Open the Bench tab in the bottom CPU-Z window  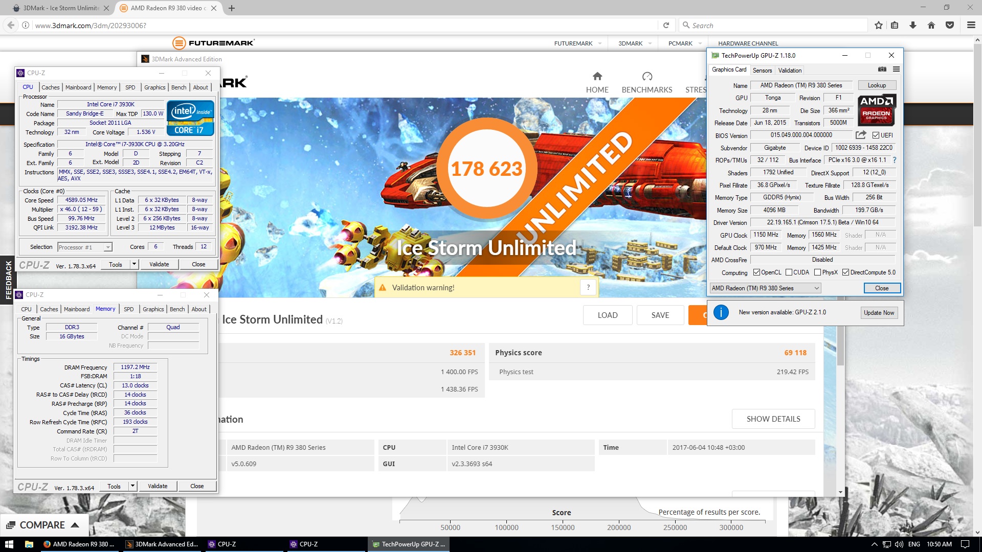(x=177, y=309)
